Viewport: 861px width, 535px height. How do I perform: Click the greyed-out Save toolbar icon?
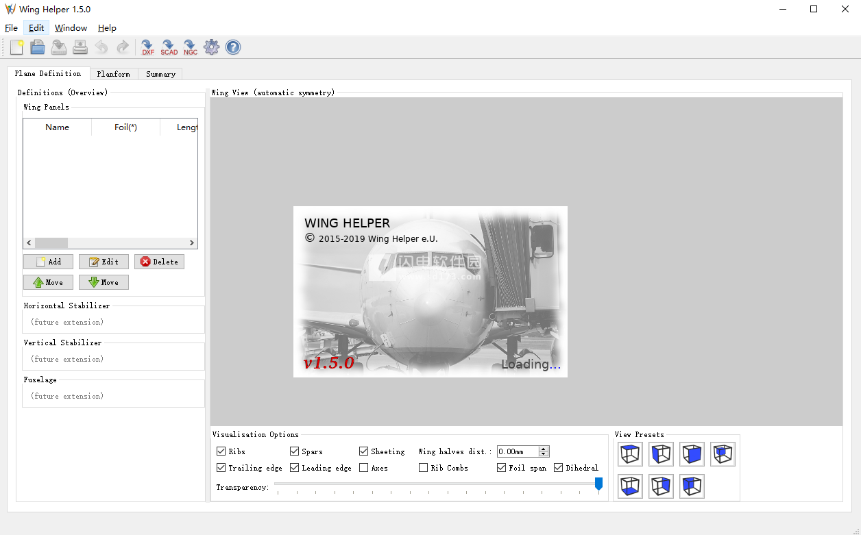coord(59,47)
